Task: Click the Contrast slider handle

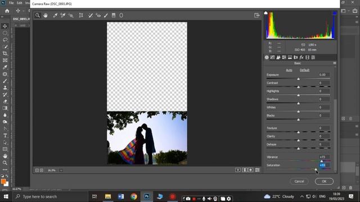Action: [x=299, y=87]
